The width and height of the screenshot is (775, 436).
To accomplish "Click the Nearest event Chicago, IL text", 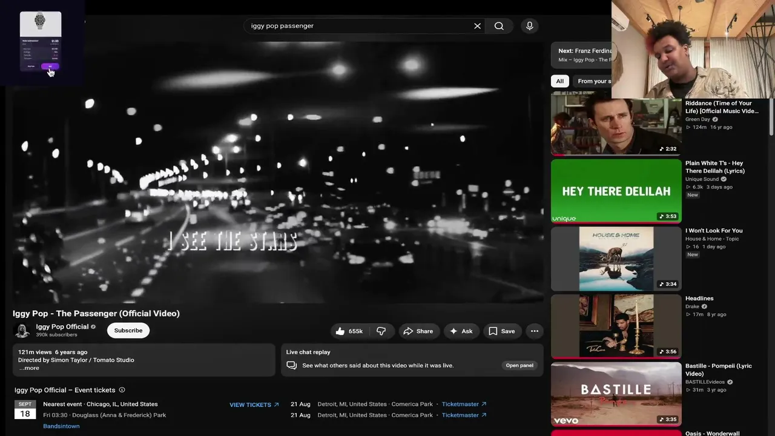I will [101, 405].
